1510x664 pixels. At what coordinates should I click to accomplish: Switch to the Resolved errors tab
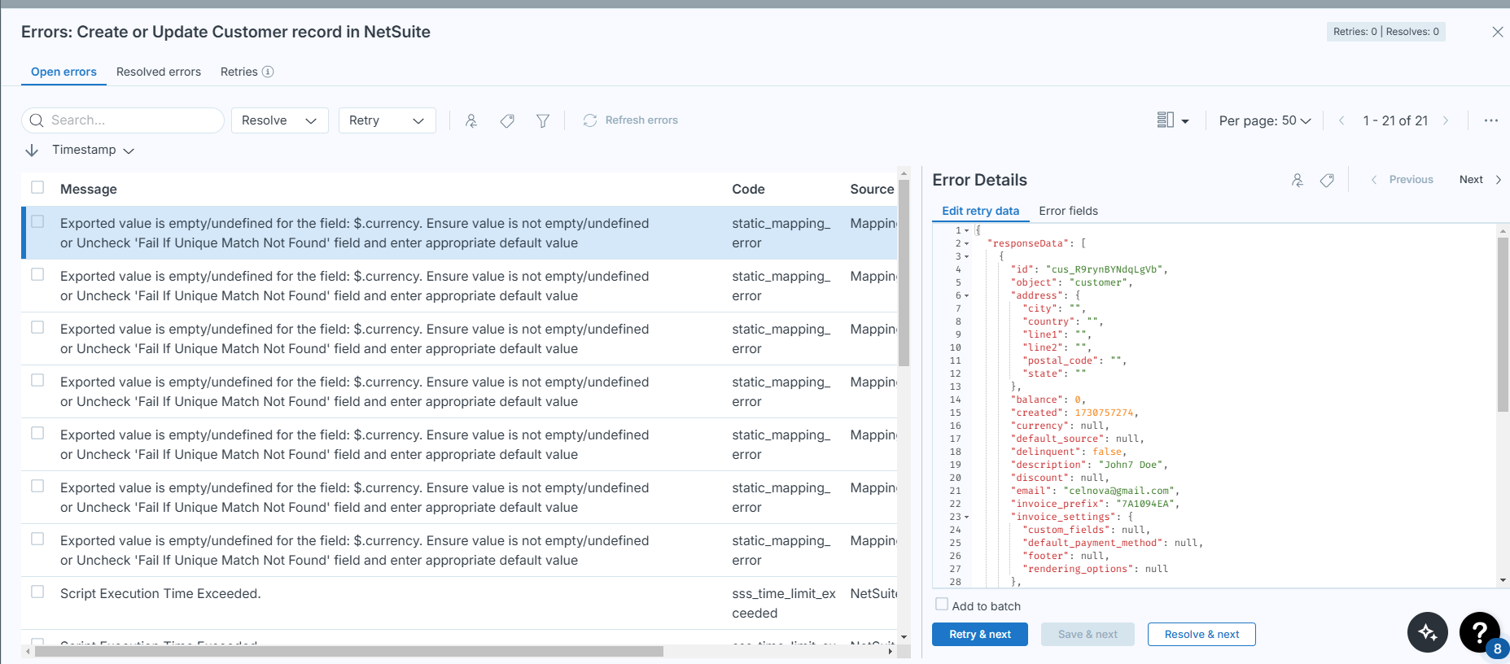pos(159,72)
